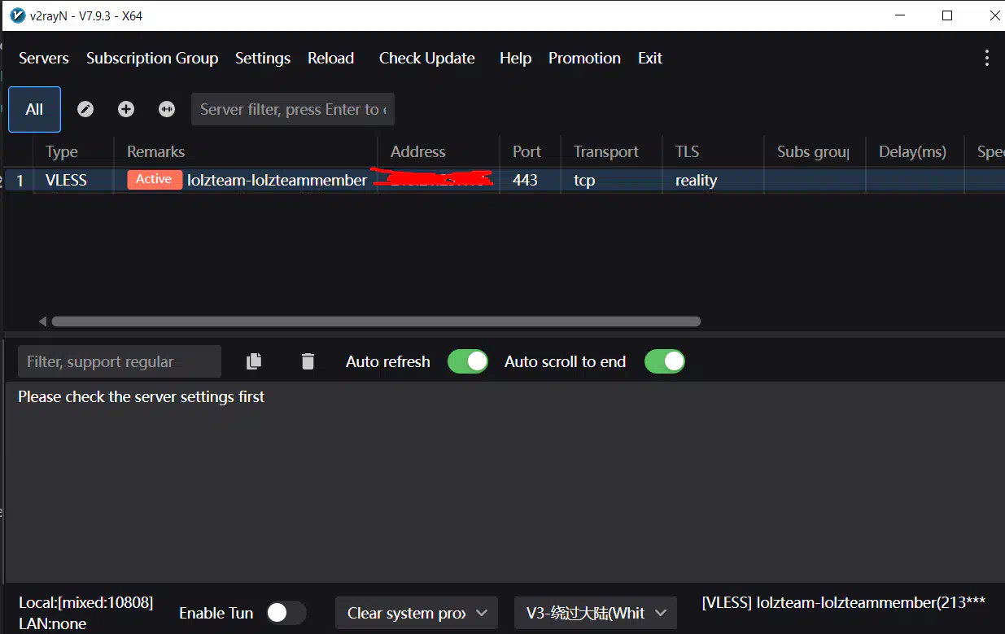
Task: Sort by the TLS column header
Action: [714, 151]
